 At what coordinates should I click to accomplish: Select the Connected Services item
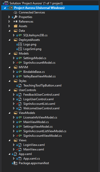point(32,12)
